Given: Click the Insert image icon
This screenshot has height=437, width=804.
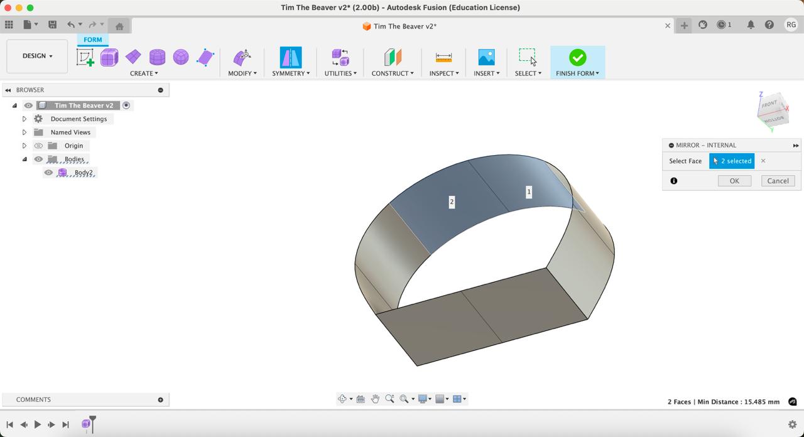Looking at the screenshot, I should coord(486,58).
